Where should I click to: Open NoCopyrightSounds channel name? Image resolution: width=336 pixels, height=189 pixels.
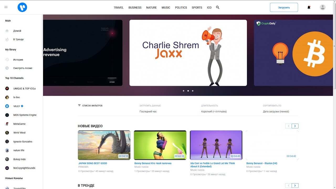(x=24, y=168)
